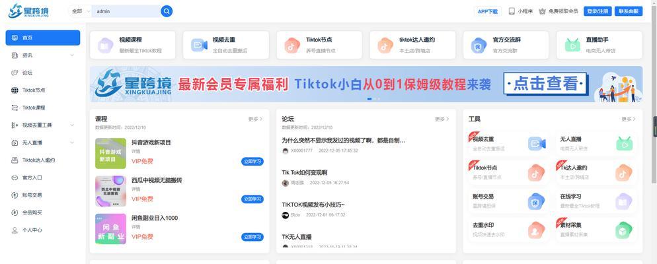Click the 视频去重 camera icon in top card
Screen dimensions: 657x264
199,45
